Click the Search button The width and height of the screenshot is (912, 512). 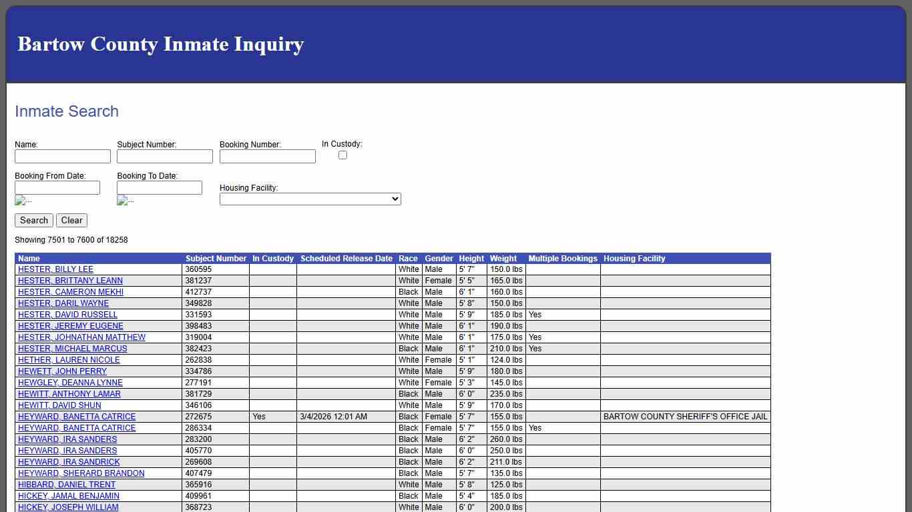point(33,220)
